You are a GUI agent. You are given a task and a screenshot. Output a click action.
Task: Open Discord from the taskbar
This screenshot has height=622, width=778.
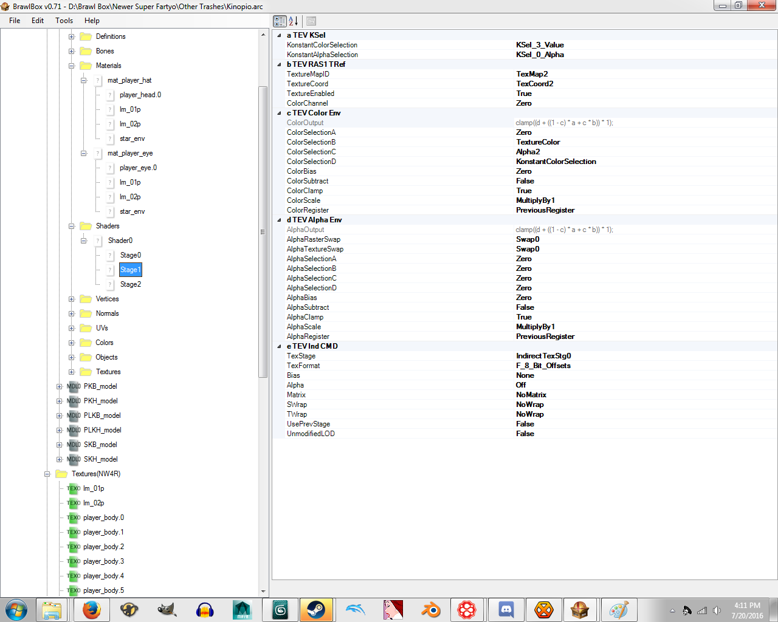pos(506,609)
